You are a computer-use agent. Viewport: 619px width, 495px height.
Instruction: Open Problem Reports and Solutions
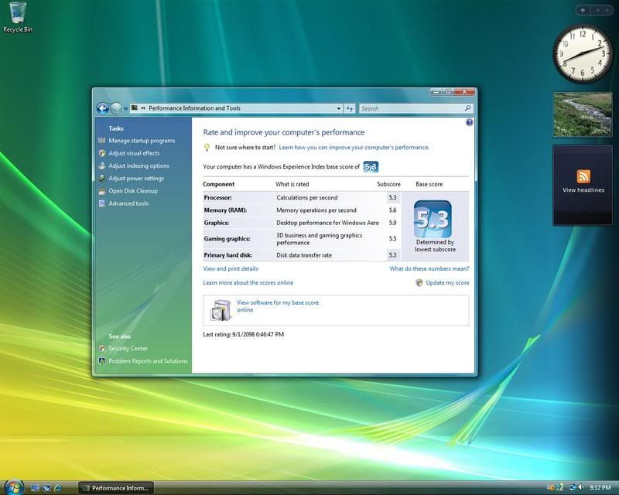(148, 361)
